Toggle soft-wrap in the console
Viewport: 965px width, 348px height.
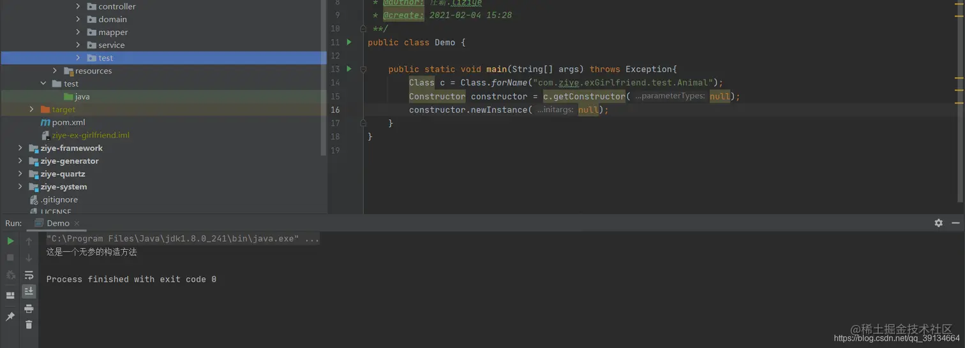[x=29, y=275]
